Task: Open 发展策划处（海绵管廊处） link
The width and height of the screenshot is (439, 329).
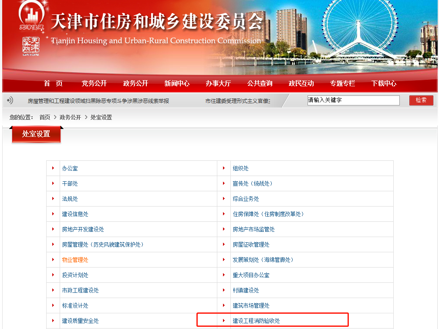Action: point(263,260)
